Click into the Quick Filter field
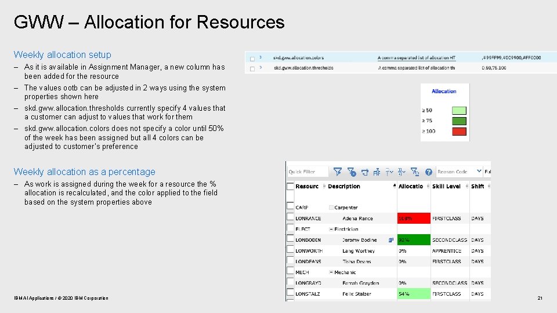This screenshot has height=313, width=557. [x=308, y=172]
